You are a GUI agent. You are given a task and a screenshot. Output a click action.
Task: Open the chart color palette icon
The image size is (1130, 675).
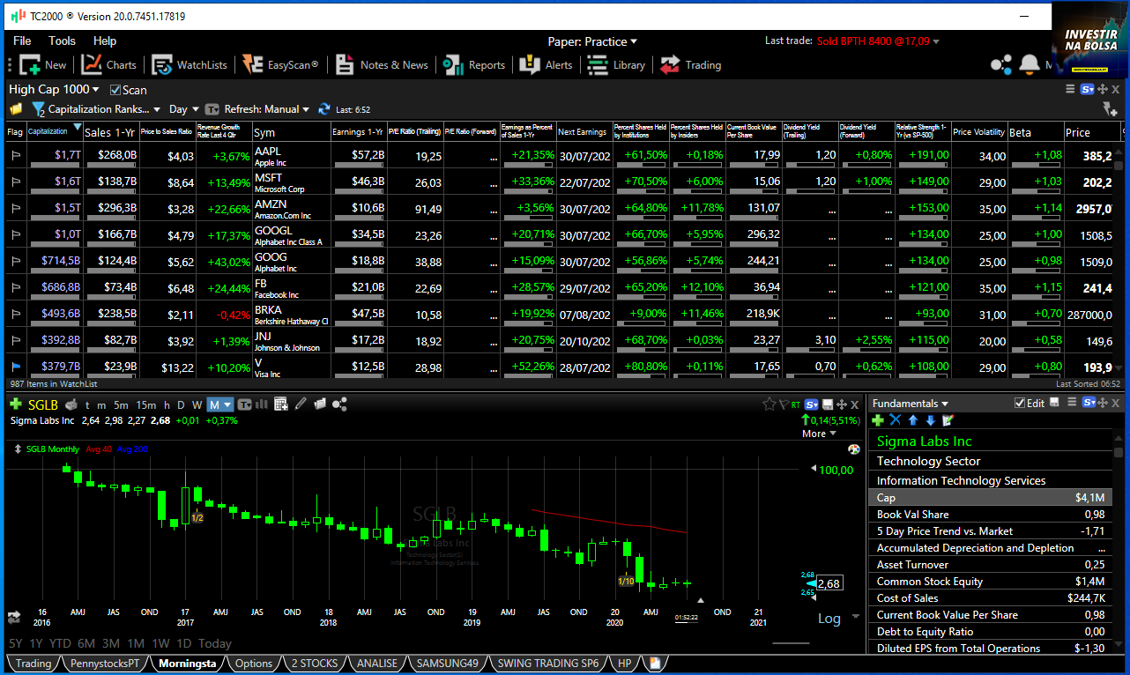click(x=853, y=449)
